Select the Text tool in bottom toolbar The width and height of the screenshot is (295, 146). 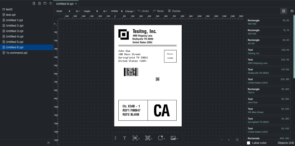coord(124,138)
